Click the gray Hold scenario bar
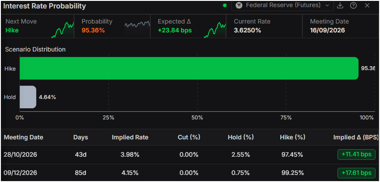Image resolution: width=380 pixels, height=182 pixels. pos(28,97)
